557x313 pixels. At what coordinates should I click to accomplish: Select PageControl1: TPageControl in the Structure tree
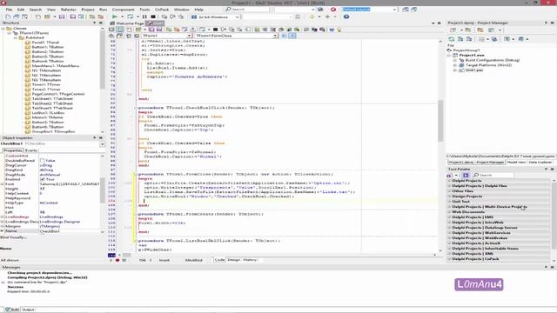click(58, 94)
